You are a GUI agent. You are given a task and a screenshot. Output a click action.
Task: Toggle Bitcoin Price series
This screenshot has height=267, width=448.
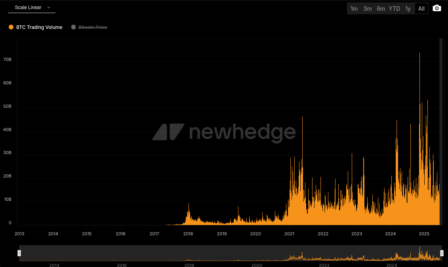pos(89,27)
